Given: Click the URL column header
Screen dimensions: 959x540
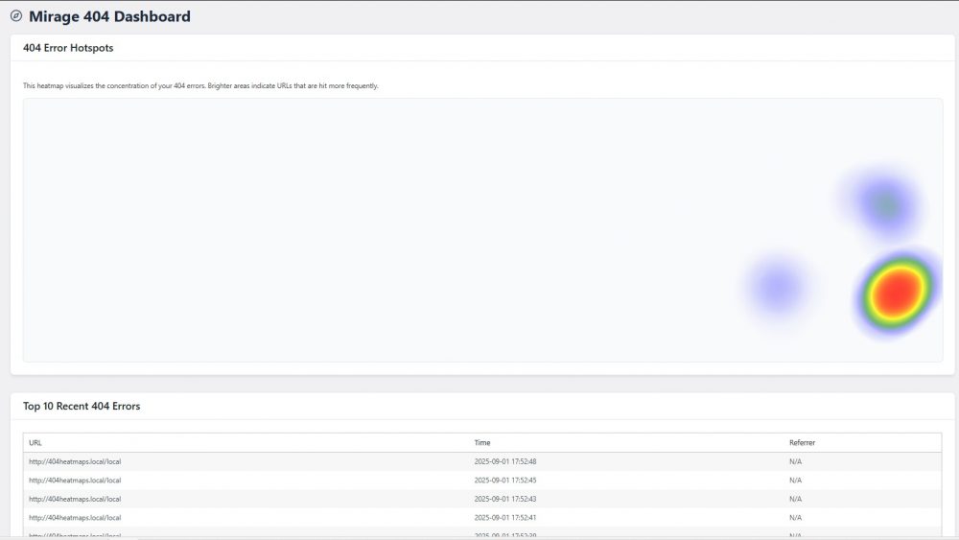Looking at the screenshot, I should click(35, 443).
